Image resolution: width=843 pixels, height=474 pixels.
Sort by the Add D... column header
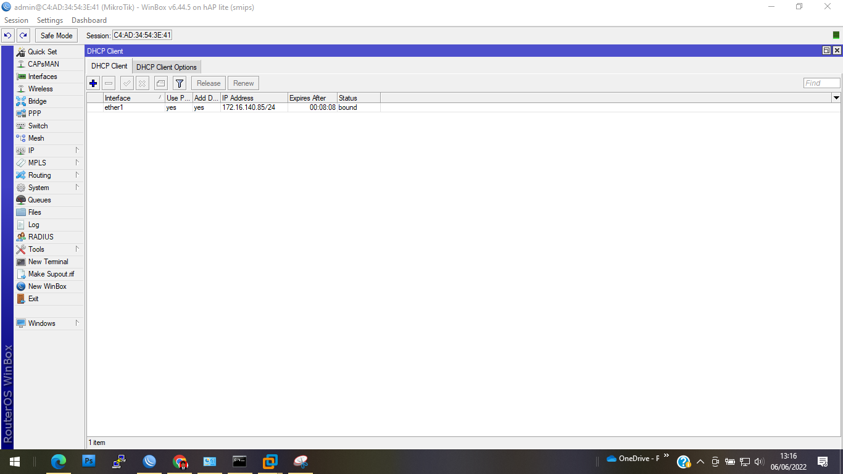[x=207, y=98]
